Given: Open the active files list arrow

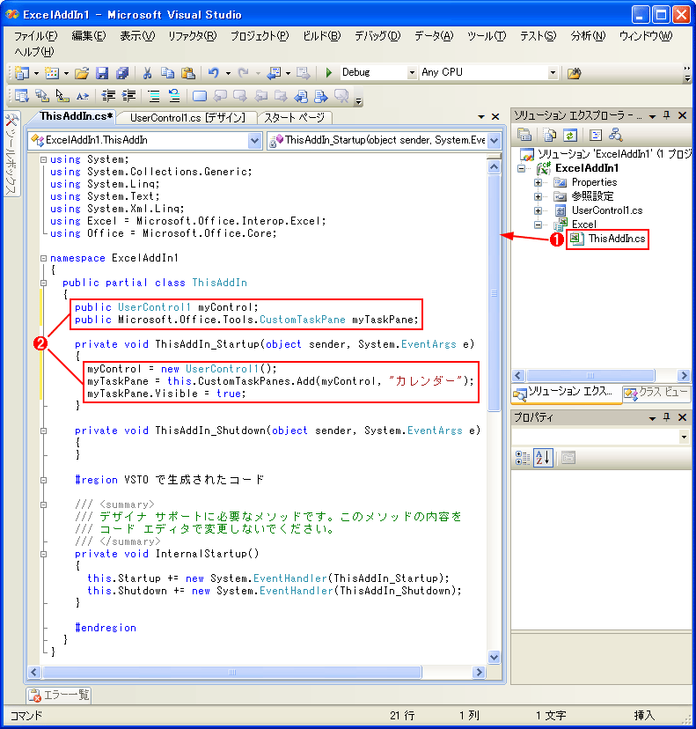Looking at the screenshot, I should pos(481,117).
